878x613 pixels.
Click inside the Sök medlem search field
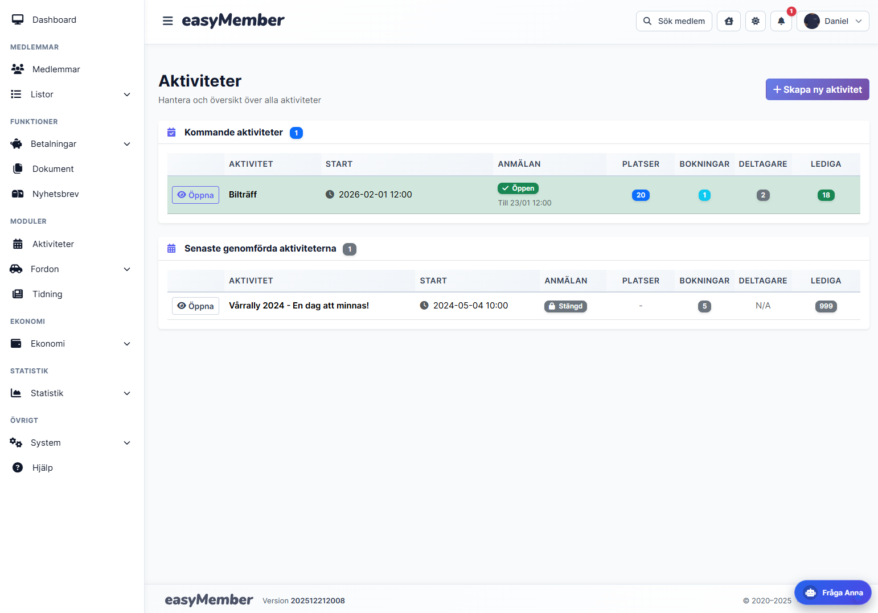pos(674,20)
